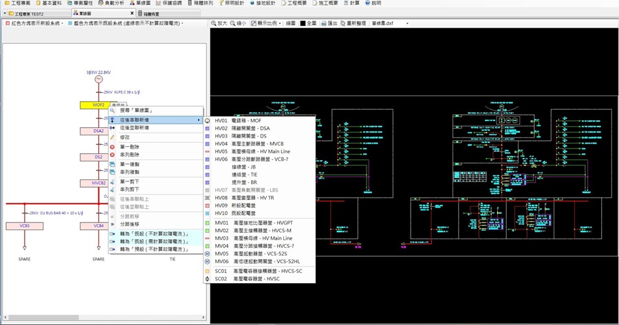The width and height of the screenshot is (619, 325).
Task: Add 接線盤 - JB from submenu
Action: click(259, 167)
